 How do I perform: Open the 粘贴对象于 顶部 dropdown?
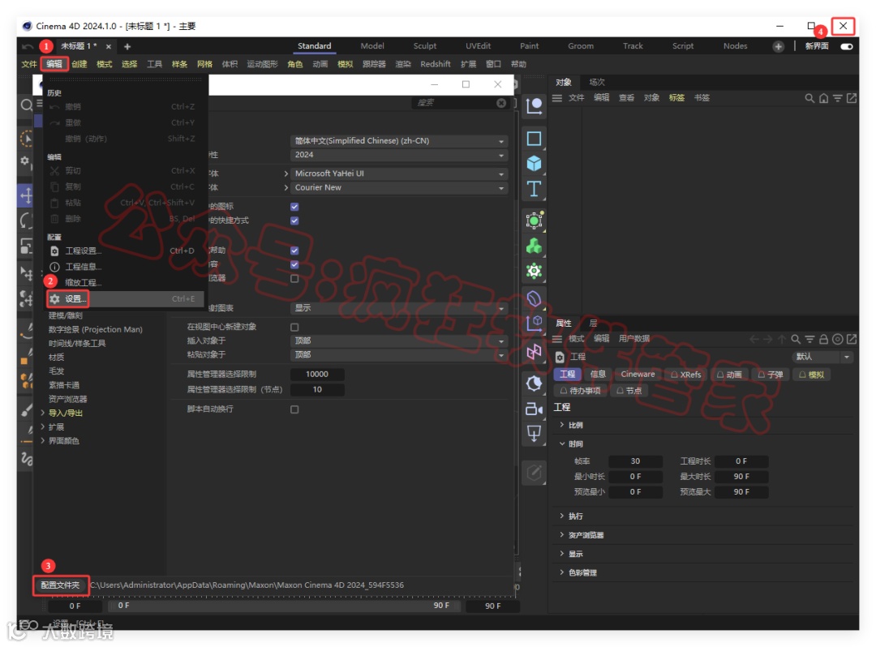(x=399, y=354)
